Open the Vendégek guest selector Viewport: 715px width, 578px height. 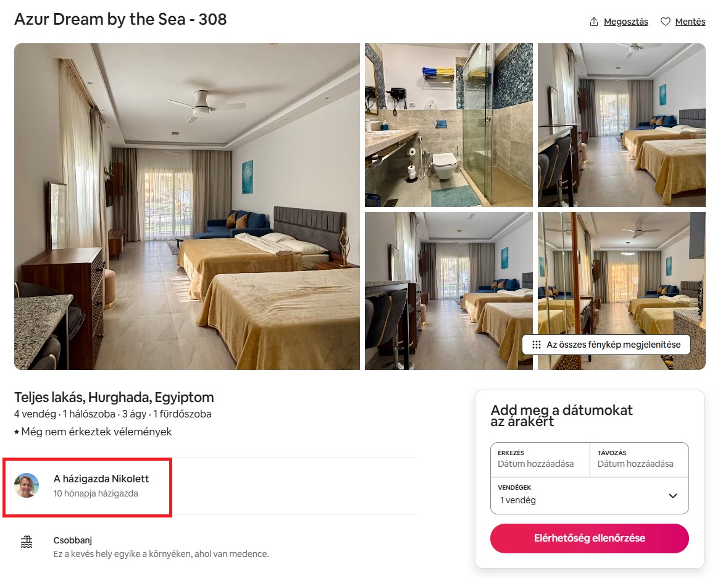(580, 495)
